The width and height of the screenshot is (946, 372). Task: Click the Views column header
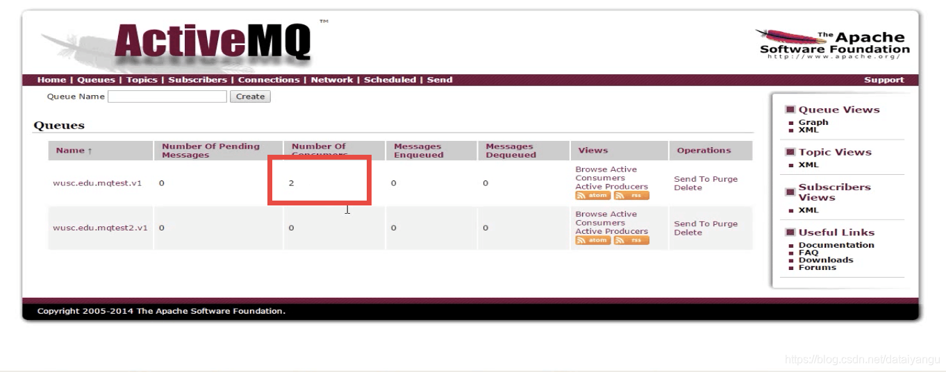[x=593, y=151]
